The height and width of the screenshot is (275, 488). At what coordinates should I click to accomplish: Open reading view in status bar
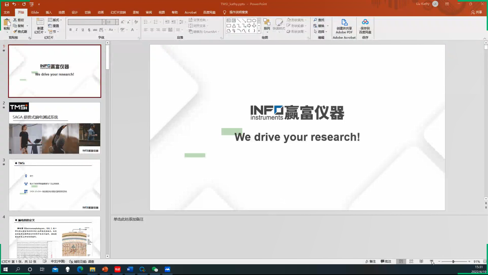point(421,261)
